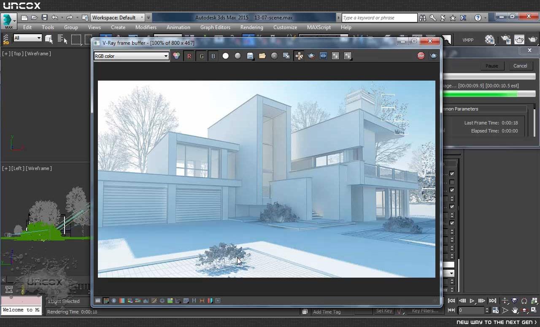This screenshot has width=540, height=327.
Task: Open the Edit menu
Action: 27,27
